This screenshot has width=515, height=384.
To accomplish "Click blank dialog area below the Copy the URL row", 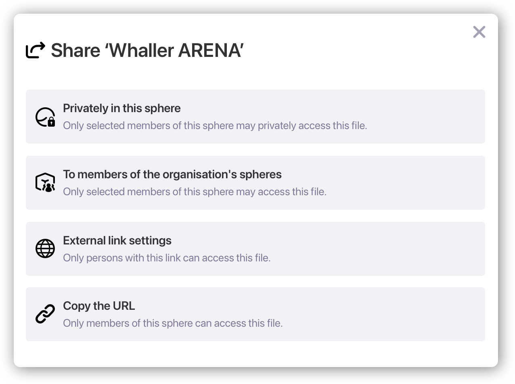I will (x=255, y=354).
